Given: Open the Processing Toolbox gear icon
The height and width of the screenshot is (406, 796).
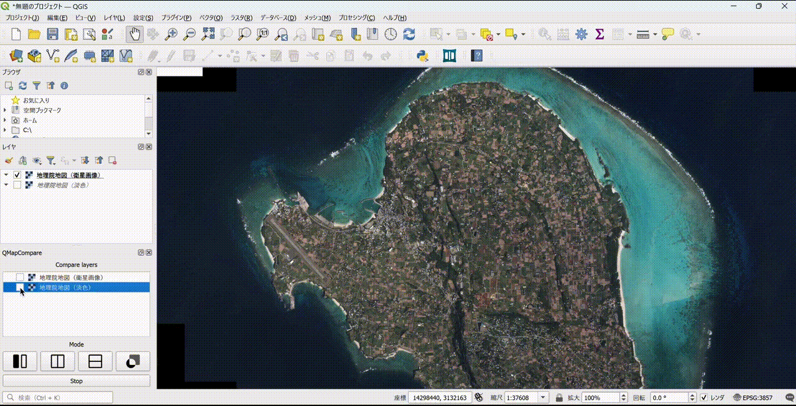Looking at the screenshot, I should pos(580,34).
